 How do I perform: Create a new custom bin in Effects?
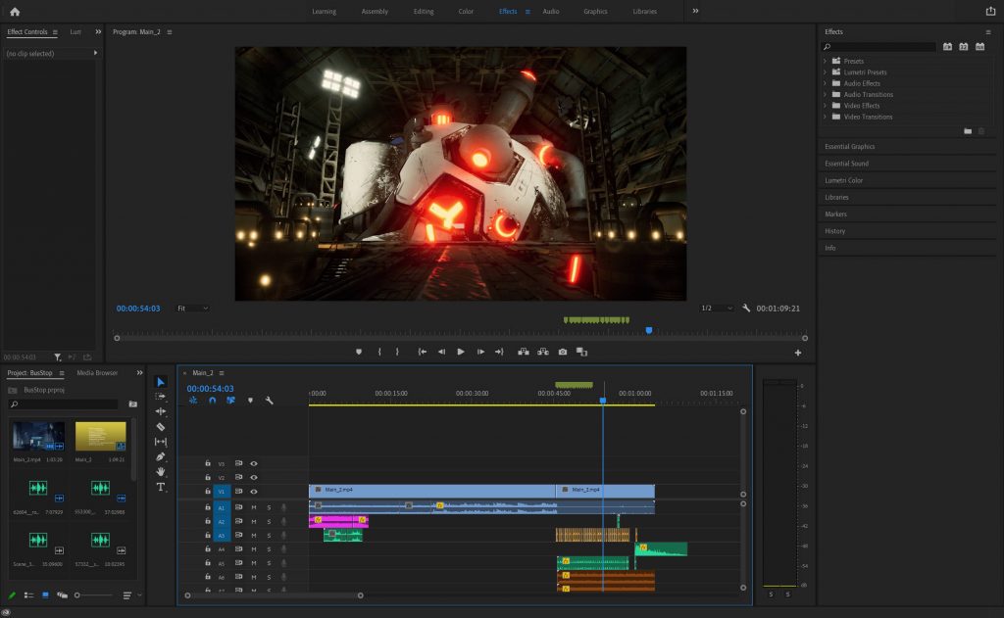coord(968,131)
